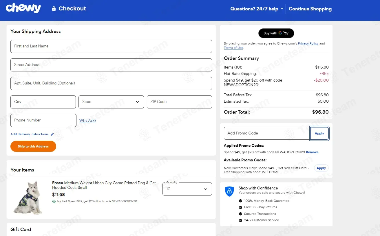Open the Terms of Use link
The width and height of the screenshot is (380, 236).
(x=233, y=48)
